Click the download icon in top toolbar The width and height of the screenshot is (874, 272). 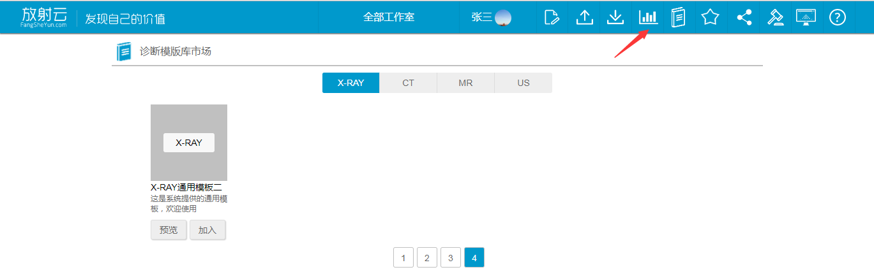pyautogui.click(x=615, y=17)
